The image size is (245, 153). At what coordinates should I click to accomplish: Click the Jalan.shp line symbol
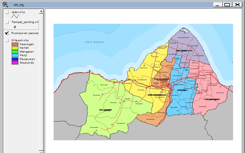point(15,16)
